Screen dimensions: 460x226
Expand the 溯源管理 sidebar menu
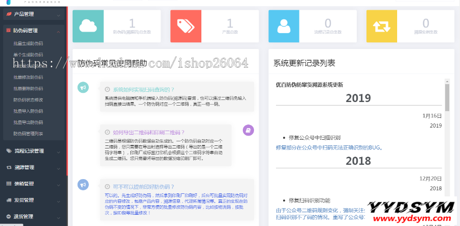point(33,167)
